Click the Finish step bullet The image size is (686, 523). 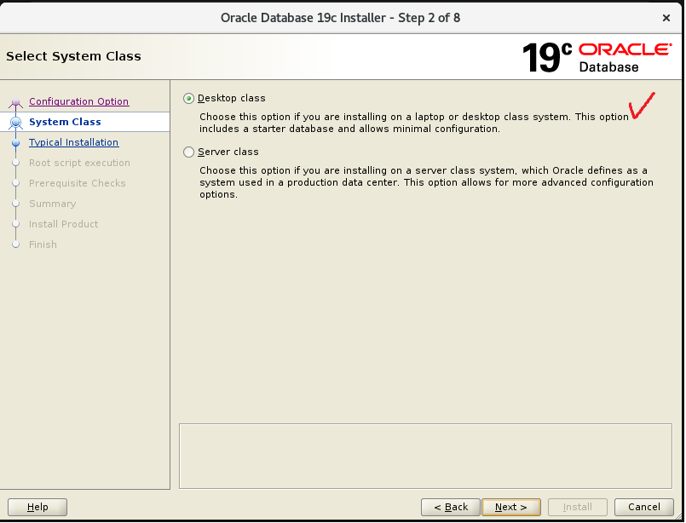coord(15,244)
